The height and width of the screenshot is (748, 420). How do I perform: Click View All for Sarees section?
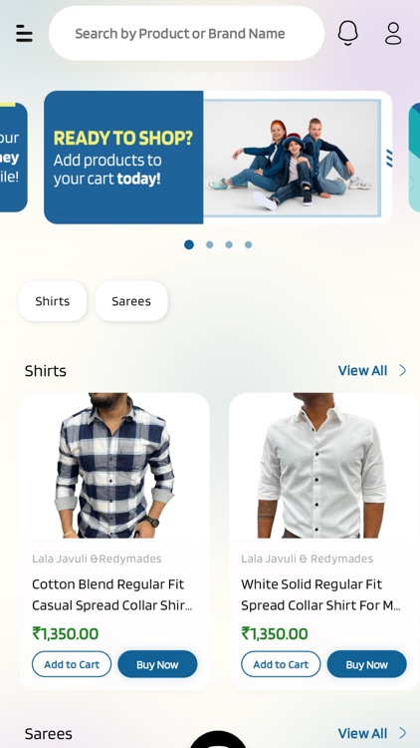[x=362, y=733]
